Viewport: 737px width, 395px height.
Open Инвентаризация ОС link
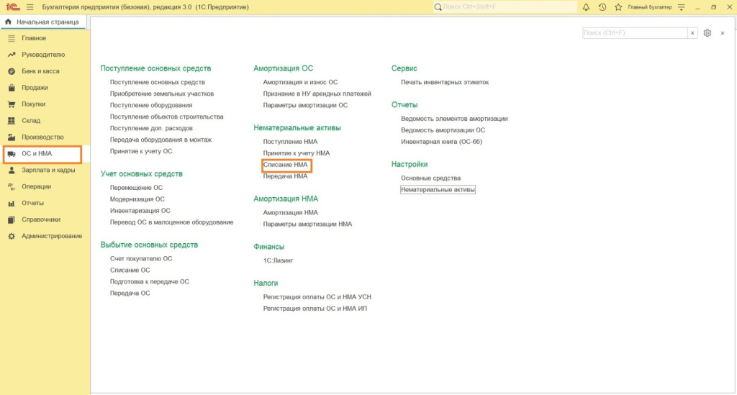point(140,210)
